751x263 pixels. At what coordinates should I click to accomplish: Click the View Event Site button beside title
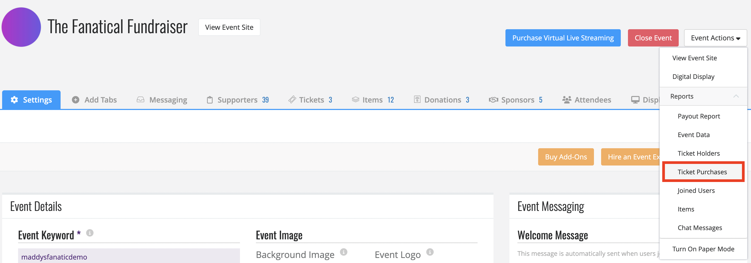pyautogui.click(x=229, y=27)
